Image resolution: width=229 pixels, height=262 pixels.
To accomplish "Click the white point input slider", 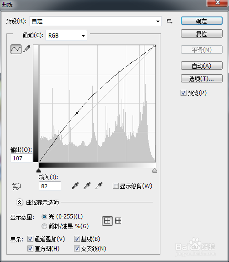I will point(154,170).
